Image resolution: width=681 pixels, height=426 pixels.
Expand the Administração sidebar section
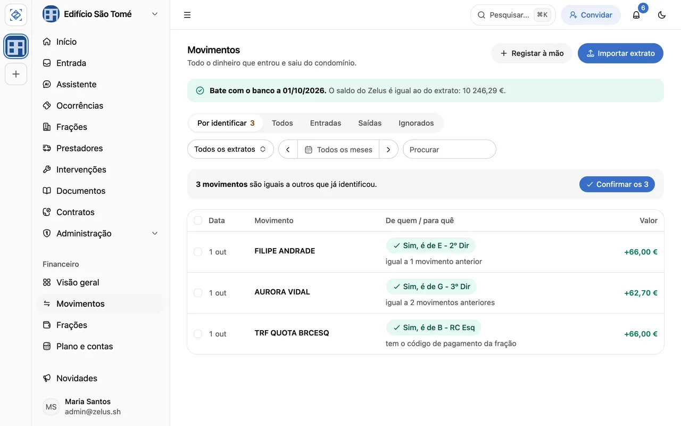[101, 233]
